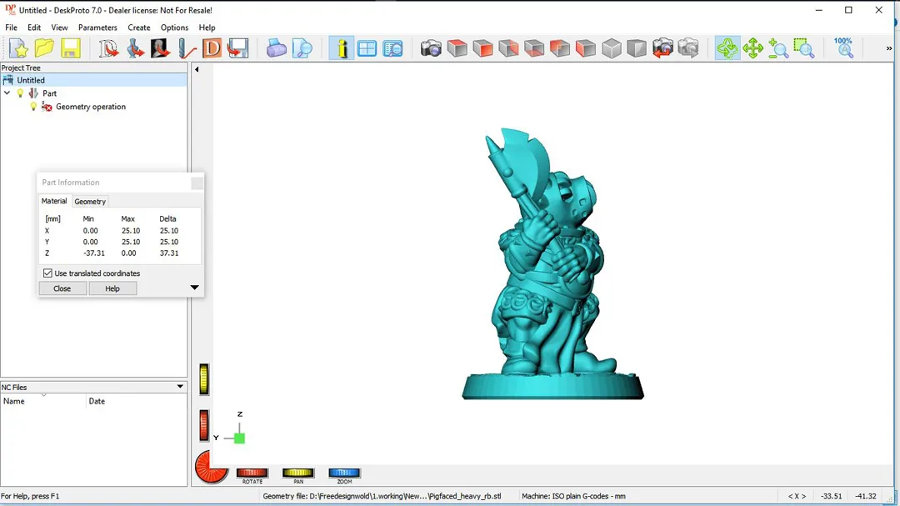Viewport: 900px width, 506px height.
Task: Select the green Mouse Pan arrows icon
Action: click(752, 48)
